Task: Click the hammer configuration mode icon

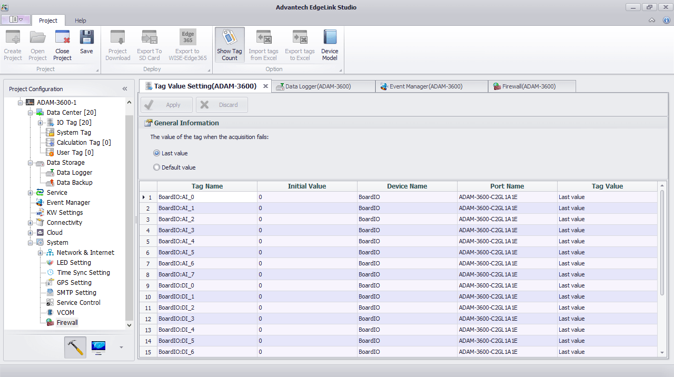Action: pos(75,348)
